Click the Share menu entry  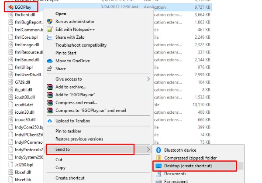61,68
